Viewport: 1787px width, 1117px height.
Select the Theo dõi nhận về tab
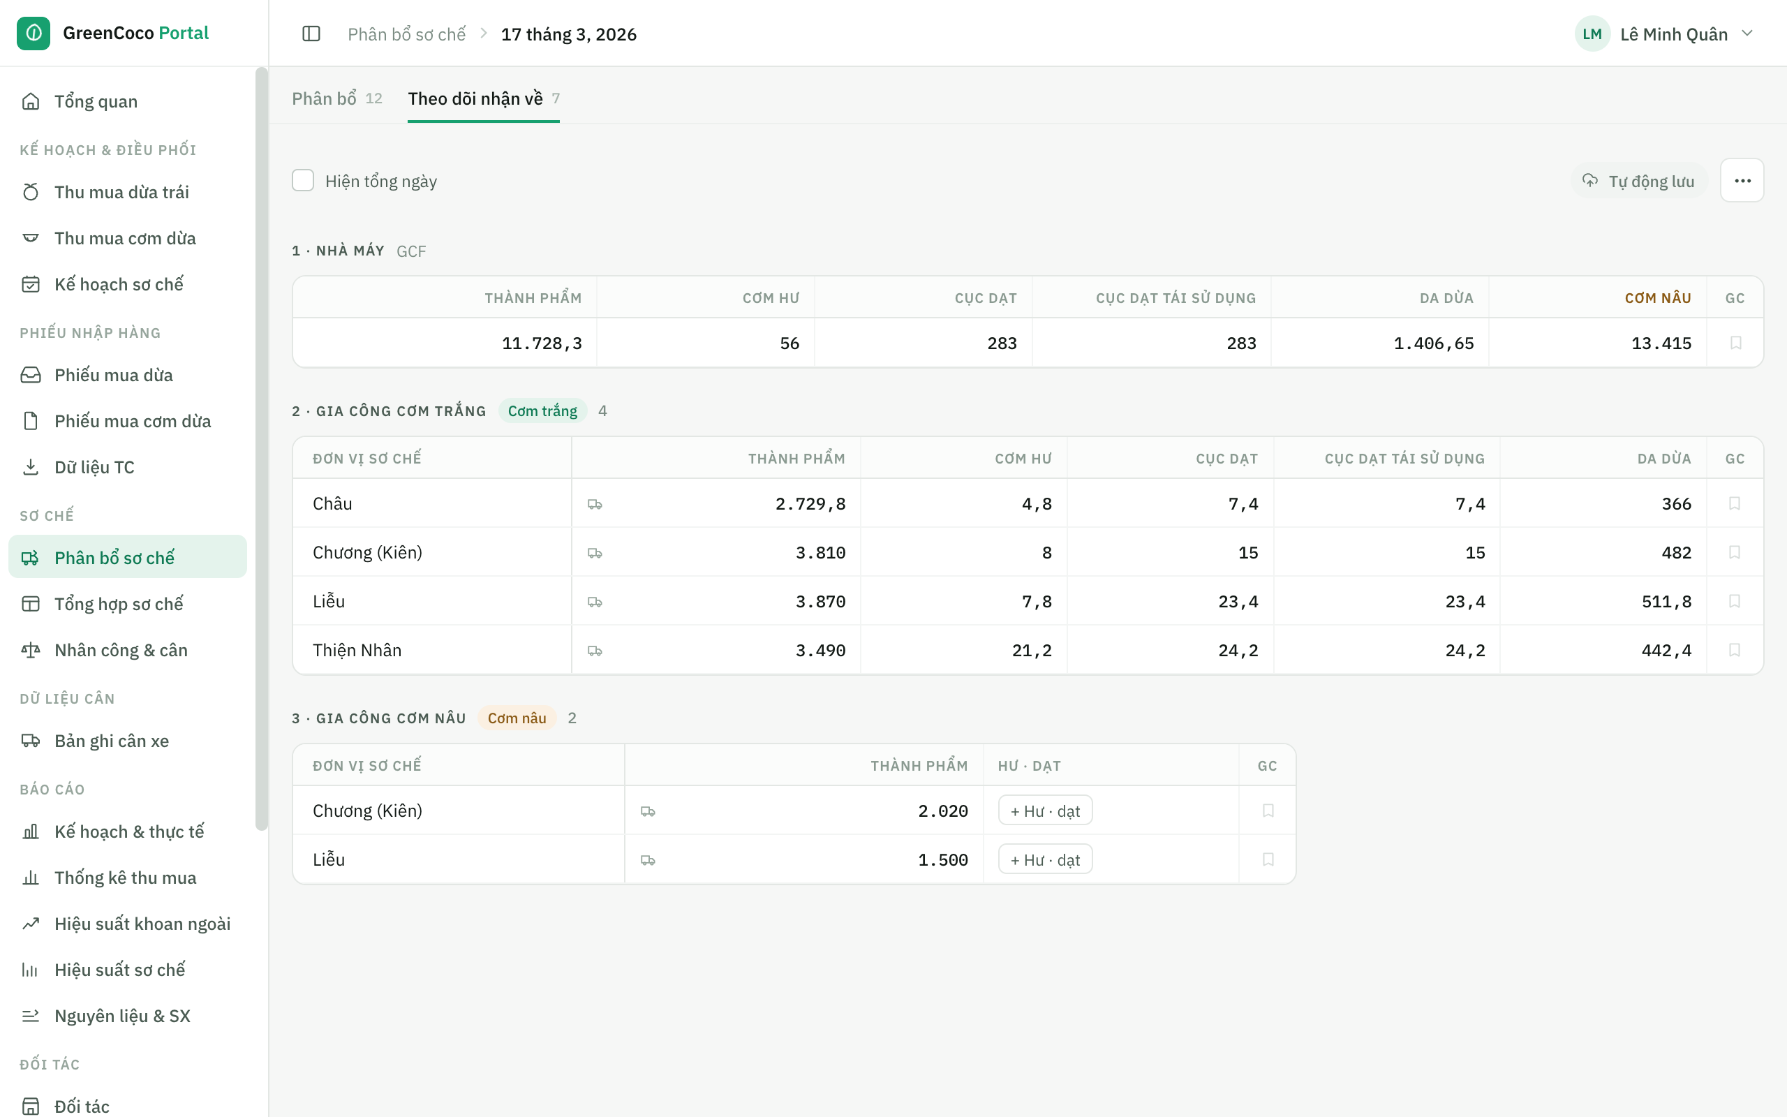pyautogui.click(x=484, y=98)
